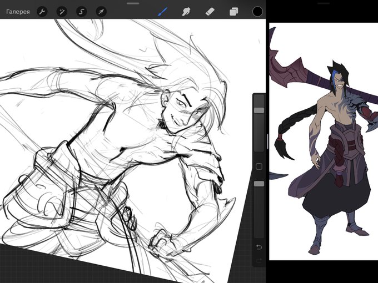Adjust the brush size slider handle
Screen dimensions: 378x283
coord(259,110)
